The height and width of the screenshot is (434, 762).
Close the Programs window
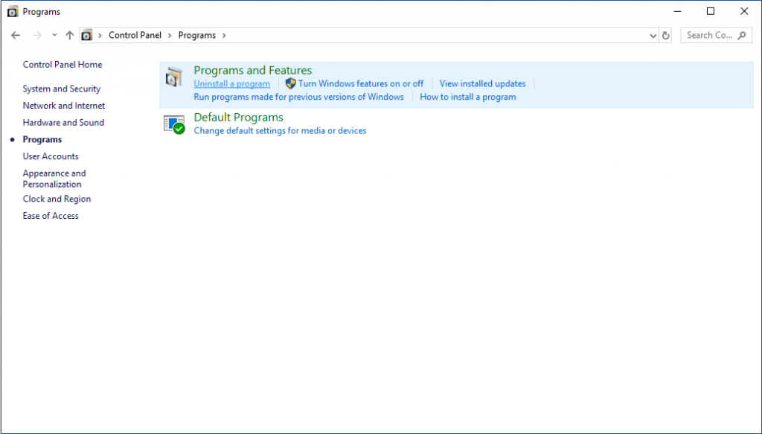tap(744, 11)
